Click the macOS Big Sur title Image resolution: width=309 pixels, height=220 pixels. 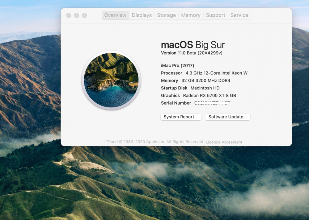[193, 45]
